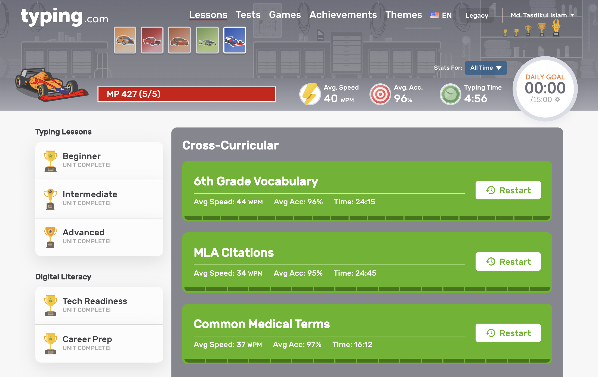
Task: Click the Tech Readiness trophy icon
Action: 51,306
